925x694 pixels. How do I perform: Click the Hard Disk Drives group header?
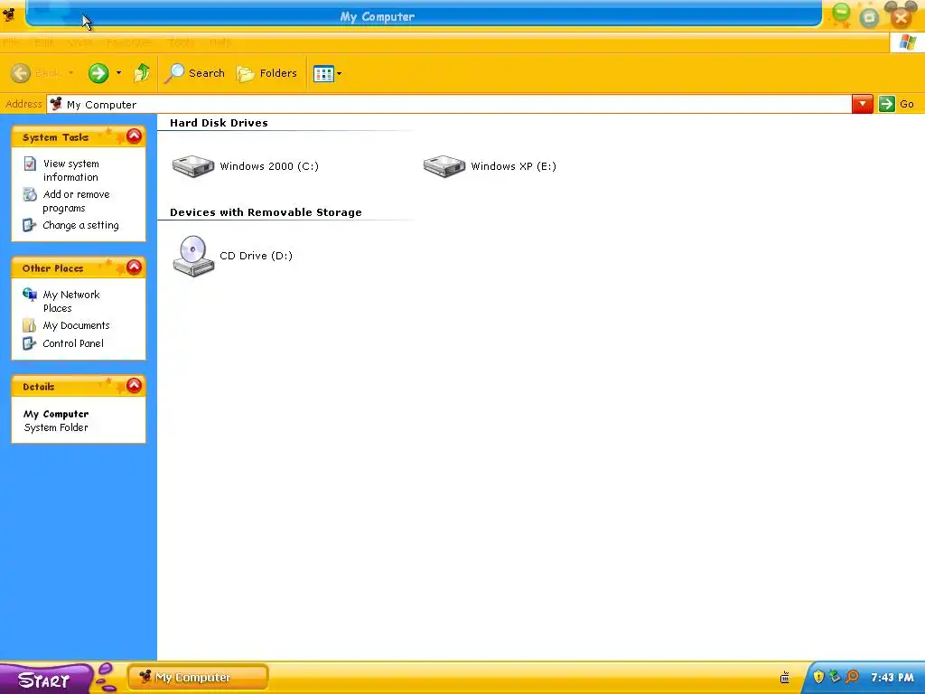point(219,123)
